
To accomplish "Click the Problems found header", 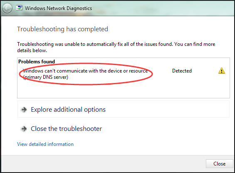I will pos(37,62).
